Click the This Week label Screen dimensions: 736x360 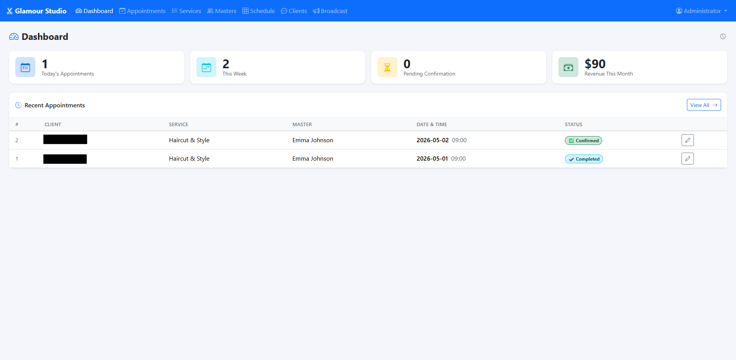tap(235, 74)
